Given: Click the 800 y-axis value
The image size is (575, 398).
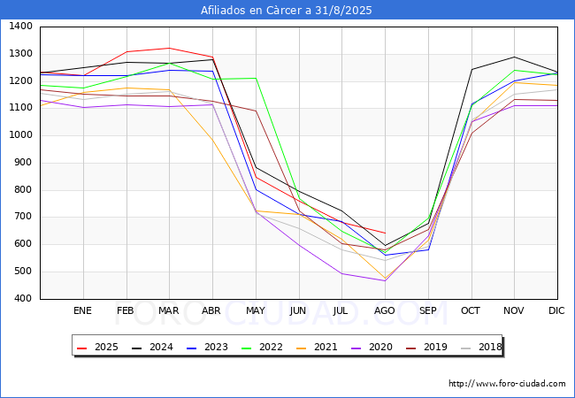Looking at the screenshot, I should (x=24, y=190).
